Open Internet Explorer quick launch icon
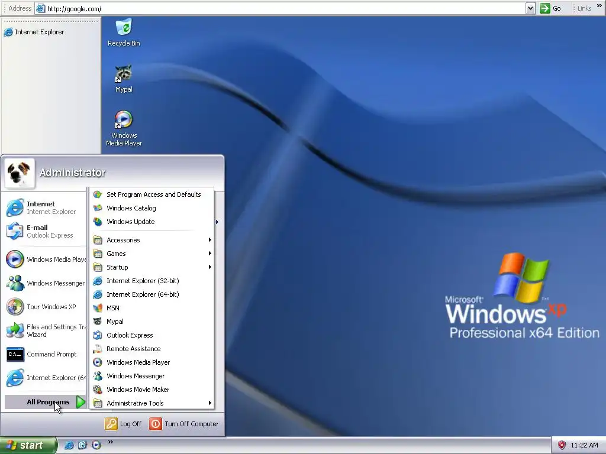Viewport: 606px width, 454px height. (x=69, y=445)
